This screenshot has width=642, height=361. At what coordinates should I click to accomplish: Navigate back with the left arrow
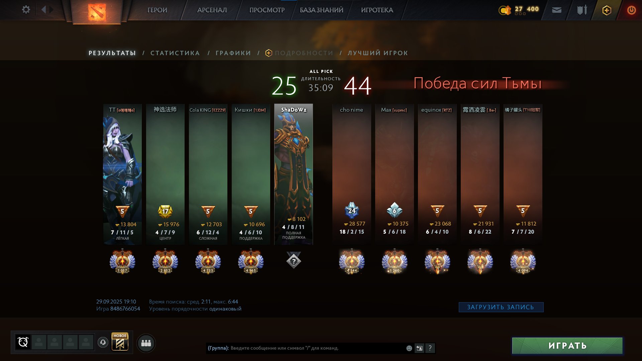coord(43,10)
